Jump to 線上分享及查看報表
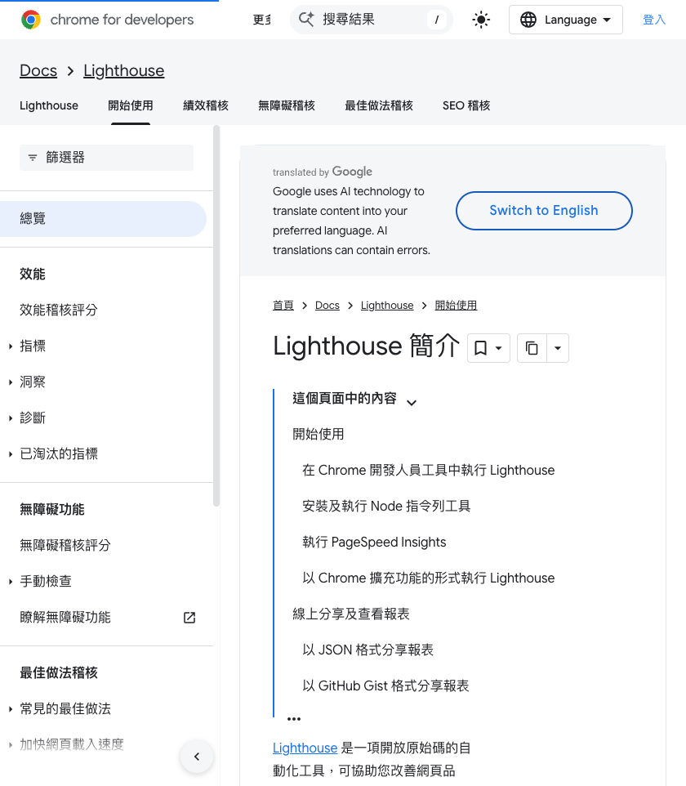 [x=351, y=614]
